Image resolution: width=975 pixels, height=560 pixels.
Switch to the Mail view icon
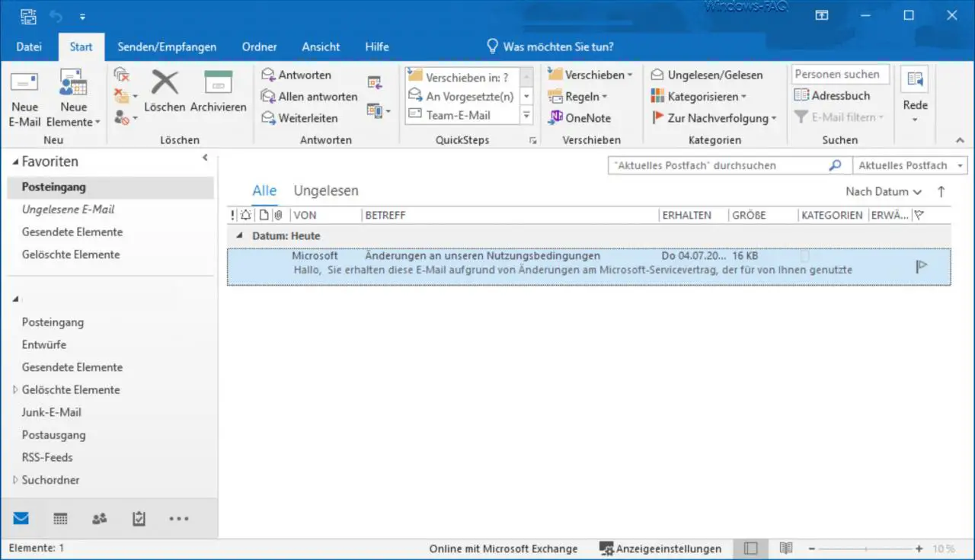coord(21,519)
